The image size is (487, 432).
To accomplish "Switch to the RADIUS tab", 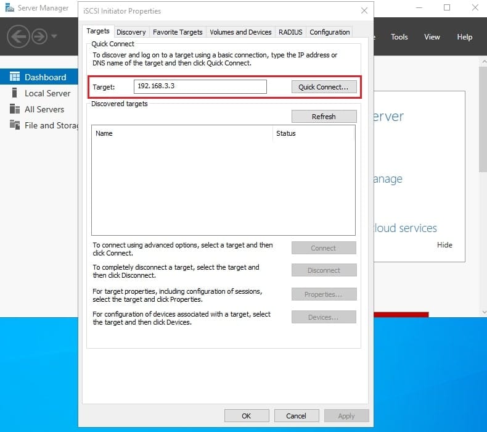I will tap(290, 32).
